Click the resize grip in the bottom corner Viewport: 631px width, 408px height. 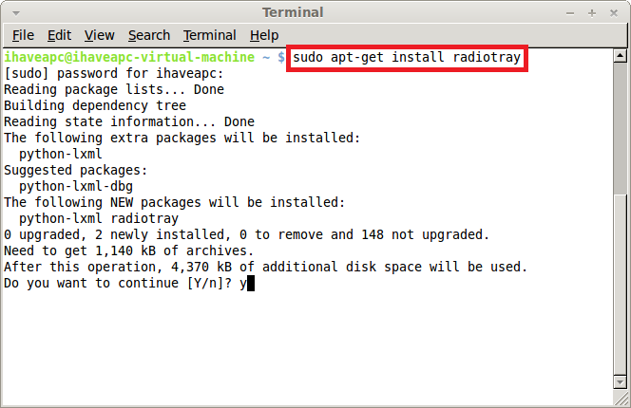[x=621, y=399]
